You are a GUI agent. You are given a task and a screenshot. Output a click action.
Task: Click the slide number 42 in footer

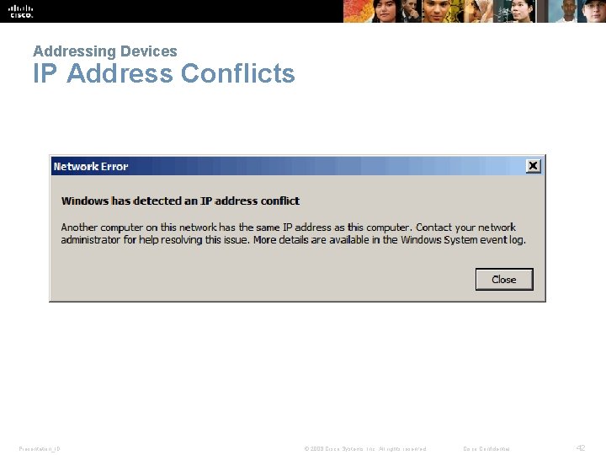581,448
